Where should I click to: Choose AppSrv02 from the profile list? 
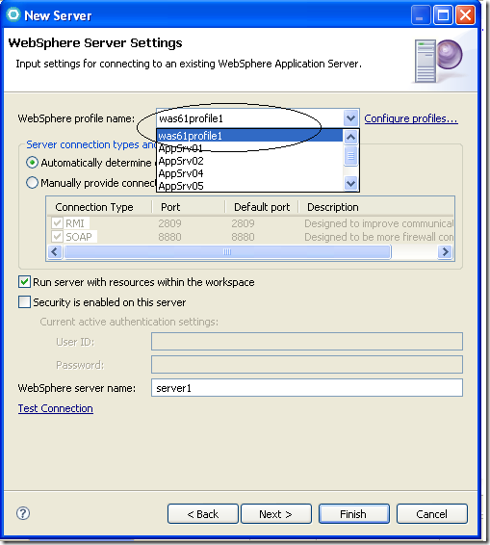pos(249,161)
